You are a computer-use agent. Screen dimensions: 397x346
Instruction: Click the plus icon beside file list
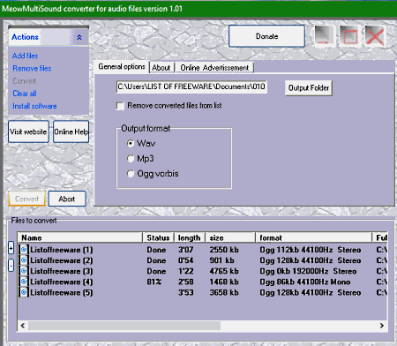click(11, 249)
